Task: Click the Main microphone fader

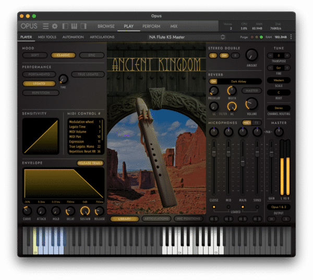Action: 243,161
